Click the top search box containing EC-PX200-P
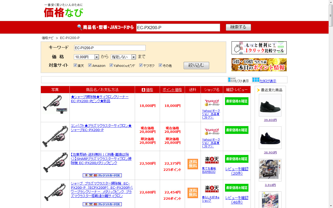333x208 pixels. (x=178, y=28)
